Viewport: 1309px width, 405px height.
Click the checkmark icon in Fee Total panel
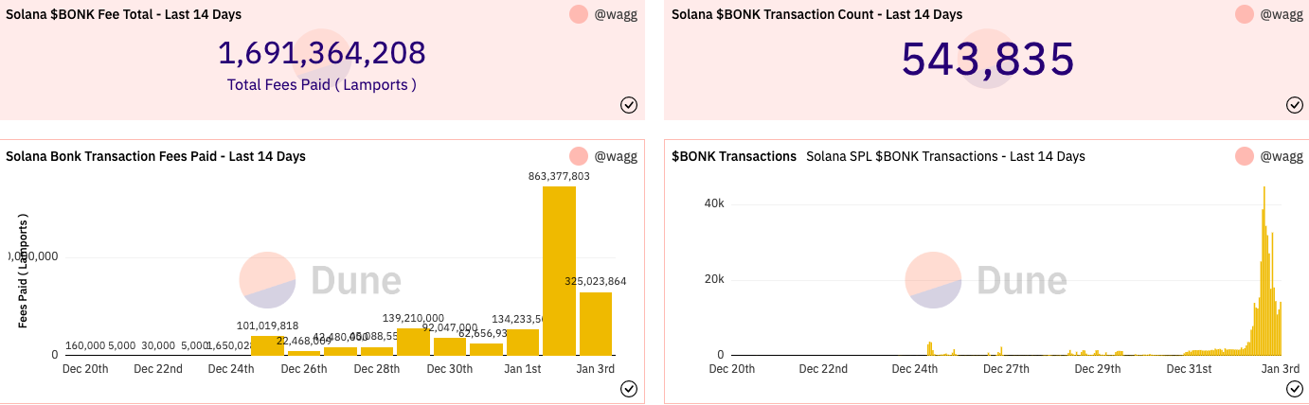(x=629, y=105)
